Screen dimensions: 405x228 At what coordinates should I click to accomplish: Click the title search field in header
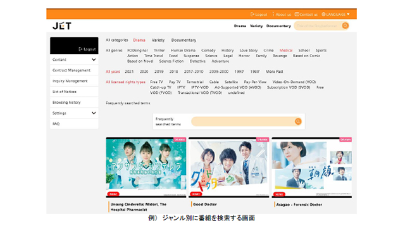click(318, 26)
